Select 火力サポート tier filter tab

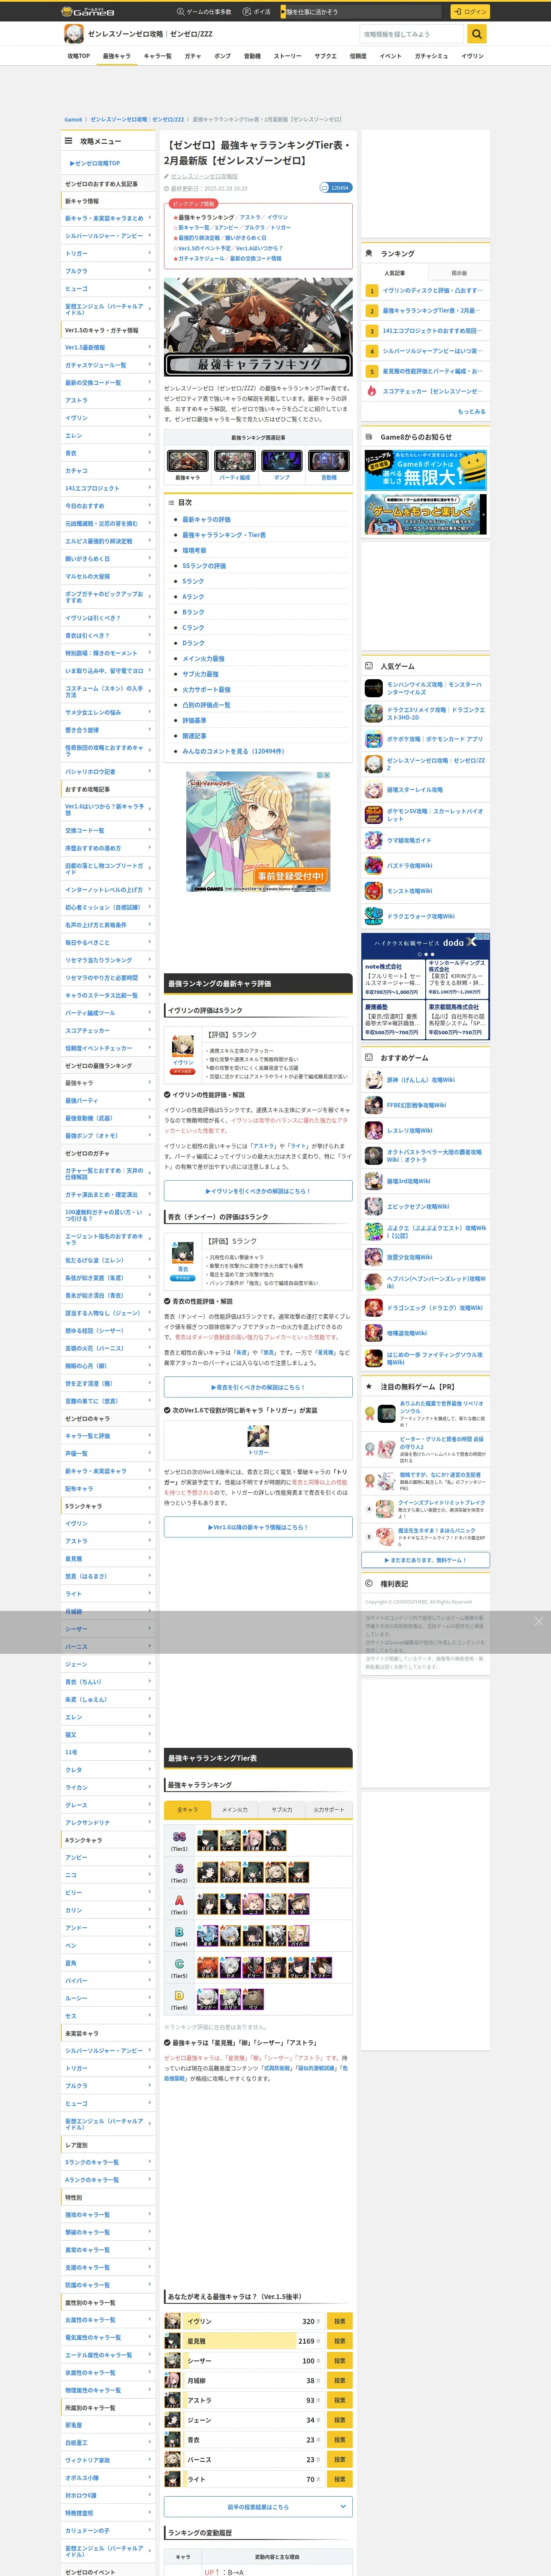pyautogui.click(x=329, y=1809)
